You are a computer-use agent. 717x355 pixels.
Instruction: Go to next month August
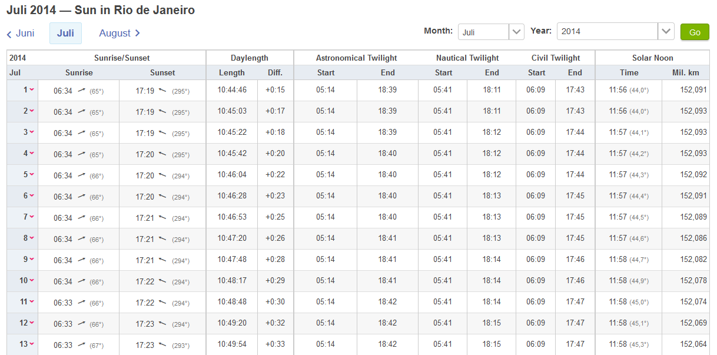pyautogui.click(x=119, y=34)
